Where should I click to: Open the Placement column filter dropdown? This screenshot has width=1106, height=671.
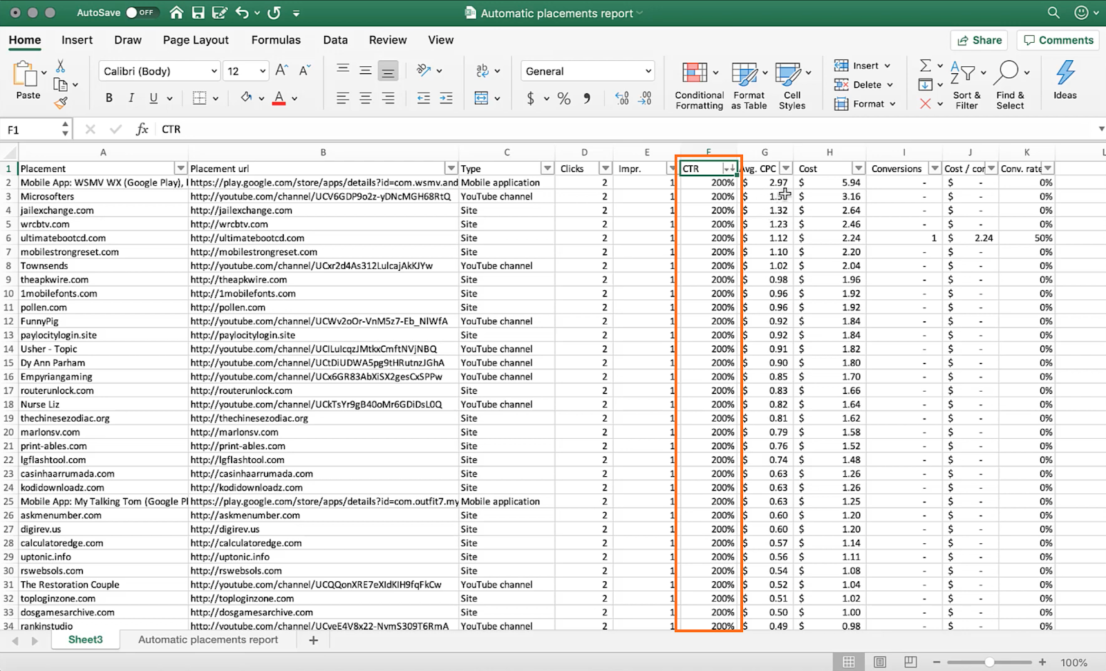[x=180, y=169]
